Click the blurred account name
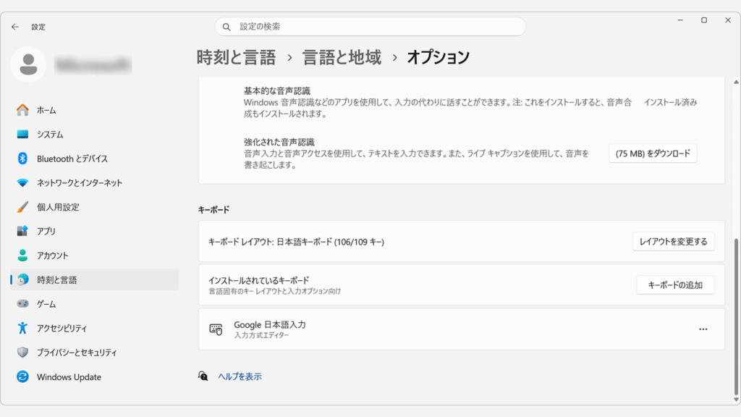This screenshot has height=417, width=741. (93, 64)
